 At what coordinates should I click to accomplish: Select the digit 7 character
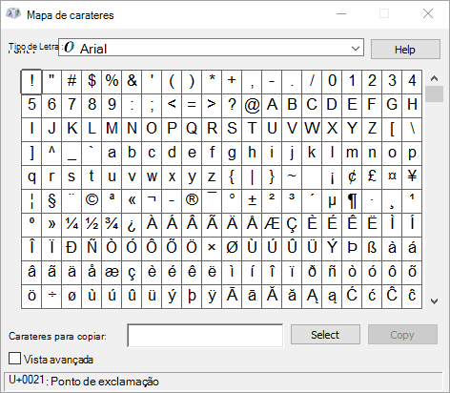click(x=72, y=106)
